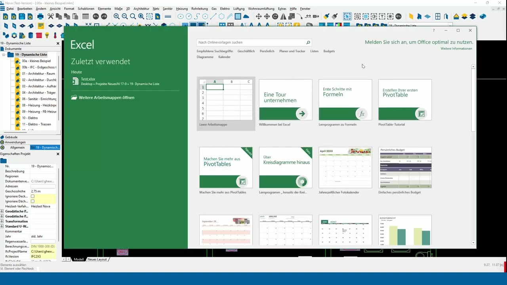Click the Undo arrow in Nova toolbar
The image size is (507, 285).
[x=95, y=16]
